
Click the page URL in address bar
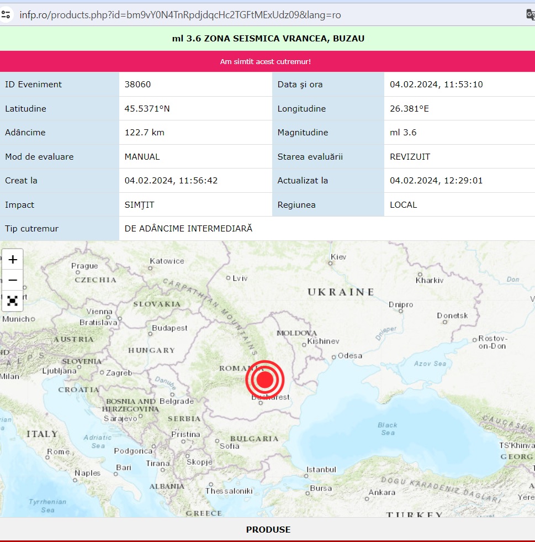(x=180, y=14)
